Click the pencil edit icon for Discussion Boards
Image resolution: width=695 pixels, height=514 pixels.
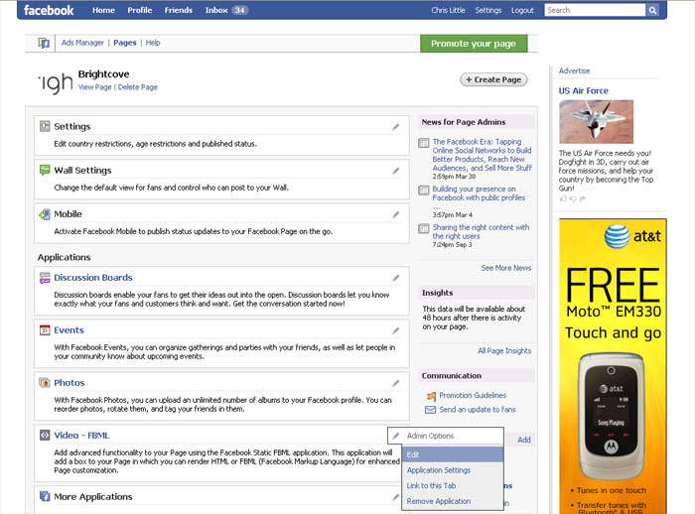396,278
